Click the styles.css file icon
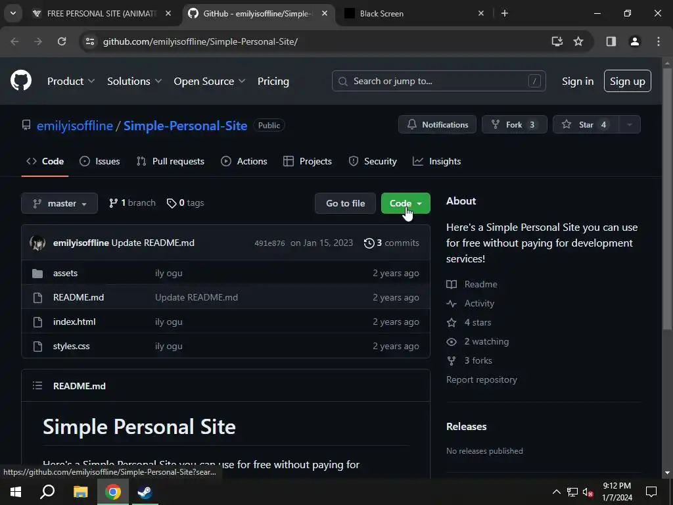The width and height of the screenshot is (673, 505). point(37,346)
